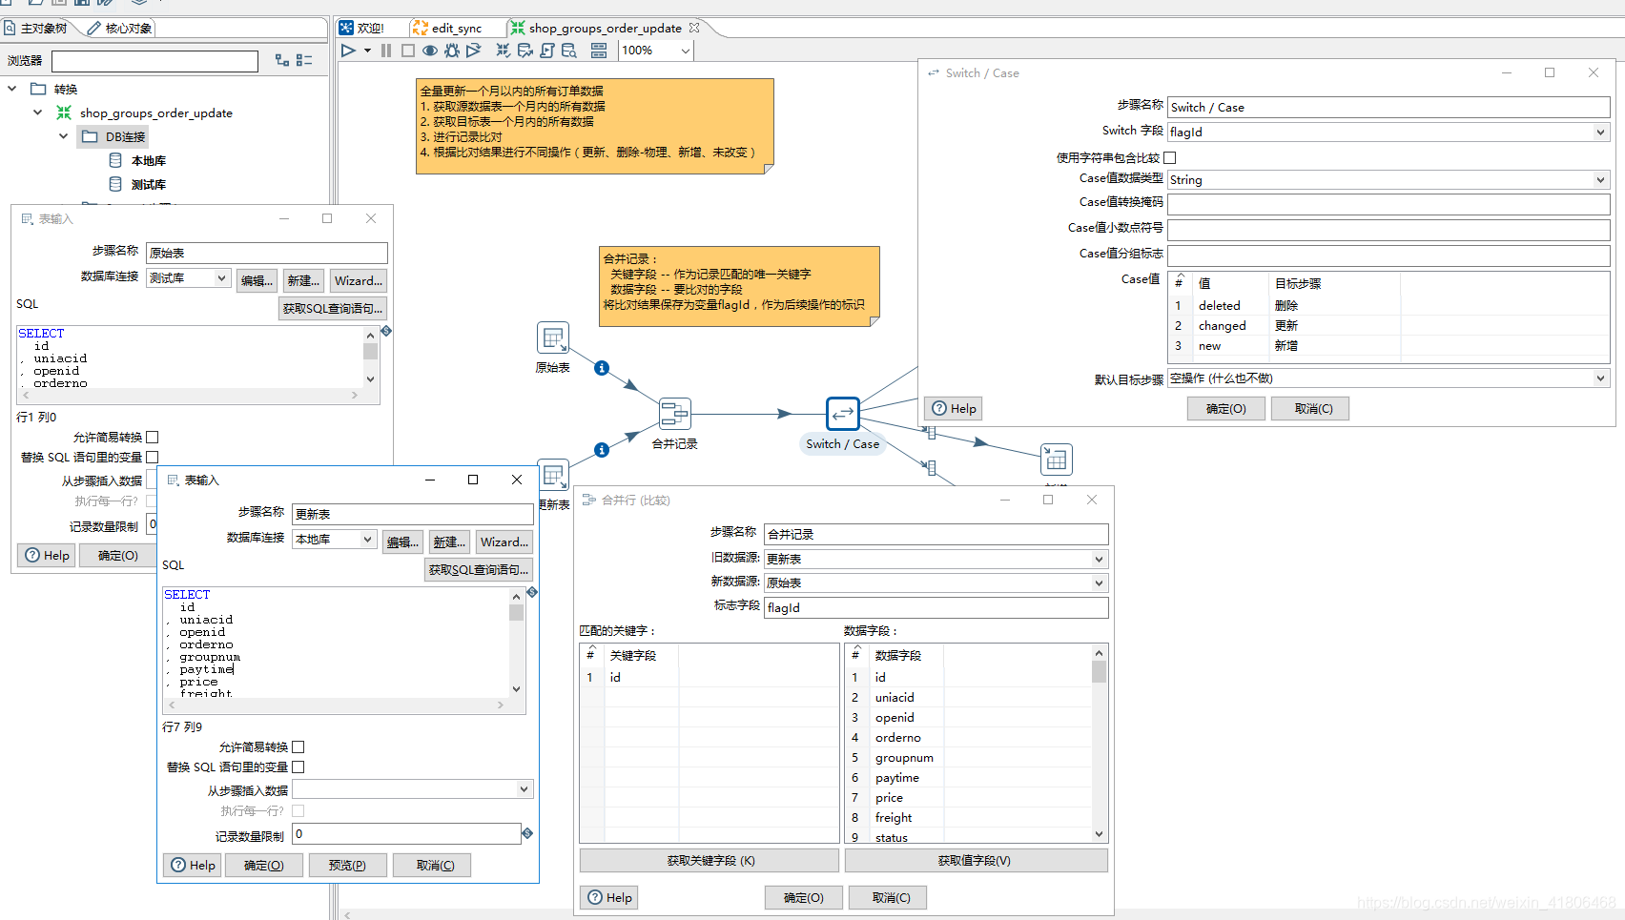
Task: Open 数据库连接 本地库 dropdown
Action: point(368,540)
